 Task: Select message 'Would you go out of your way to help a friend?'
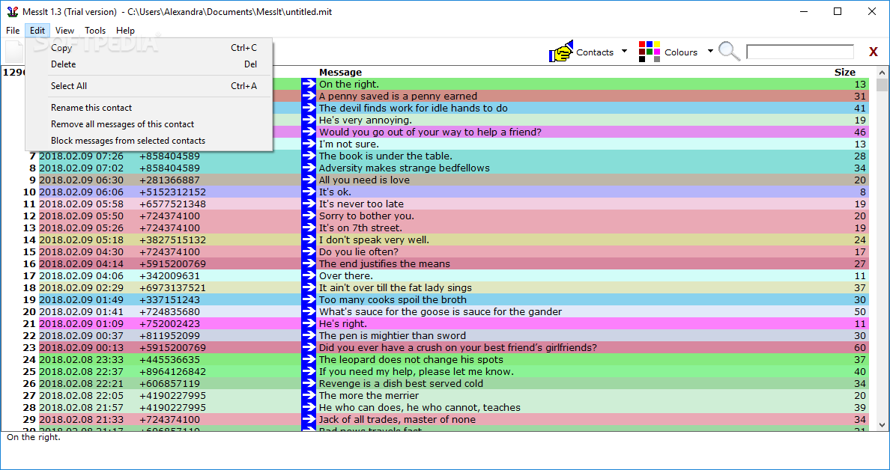(430, 132)
